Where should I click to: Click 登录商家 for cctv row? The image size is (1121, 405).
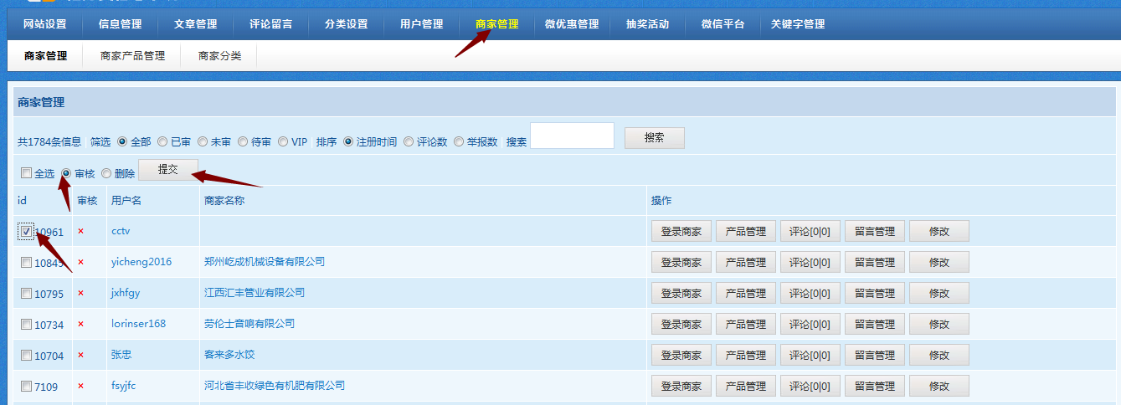click(x=681, y=231)
